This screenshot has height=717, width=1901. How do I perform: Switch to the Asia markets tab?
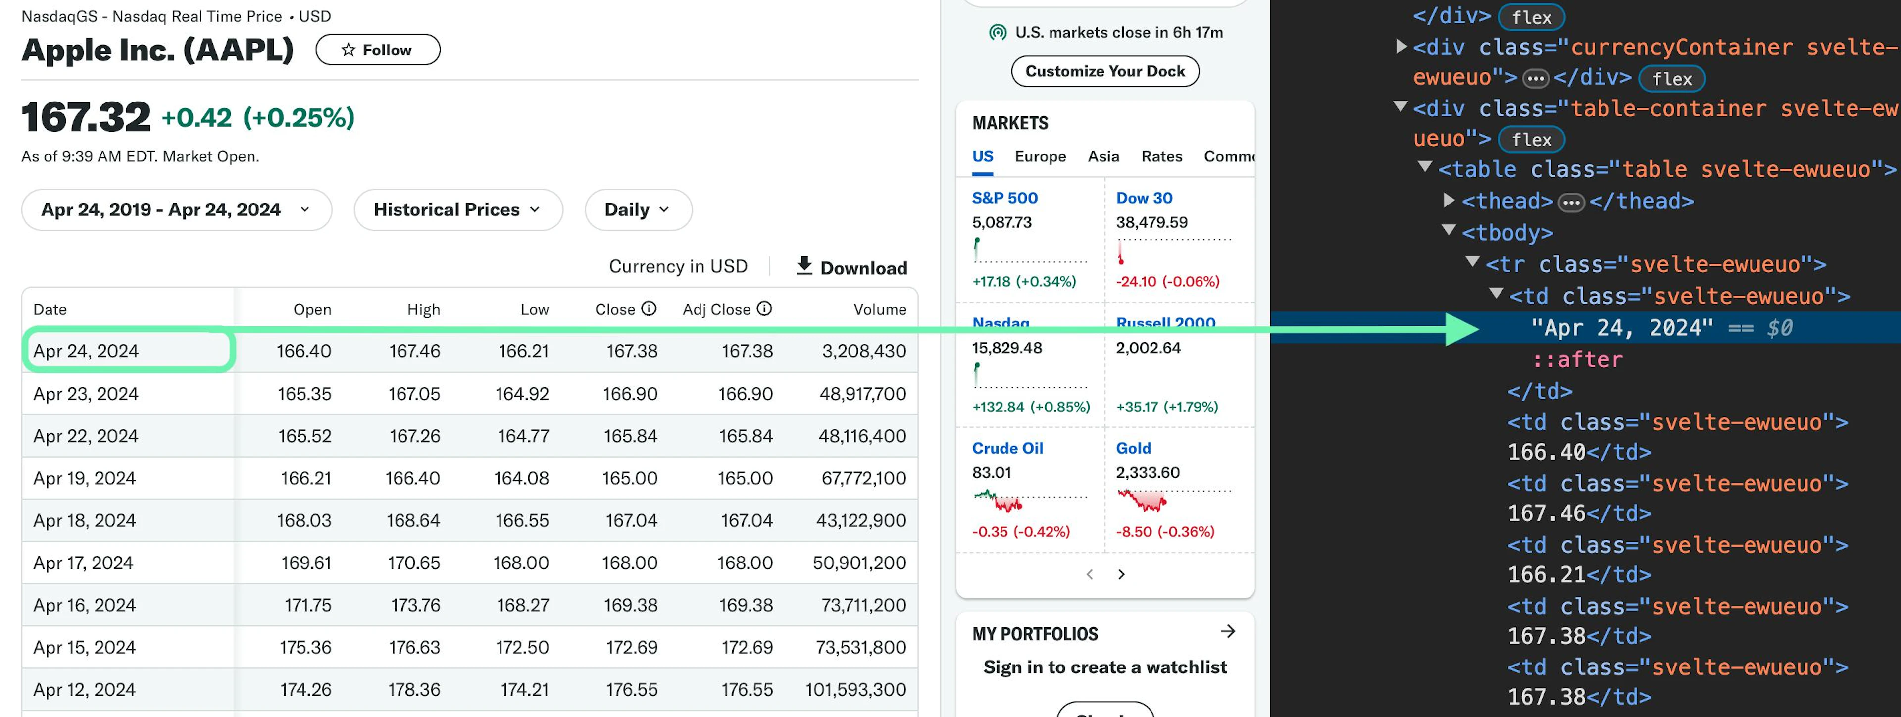tap(1103, 156)
